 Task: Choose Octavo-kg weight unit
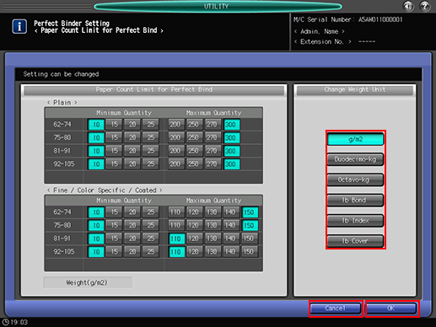[355, 180]
